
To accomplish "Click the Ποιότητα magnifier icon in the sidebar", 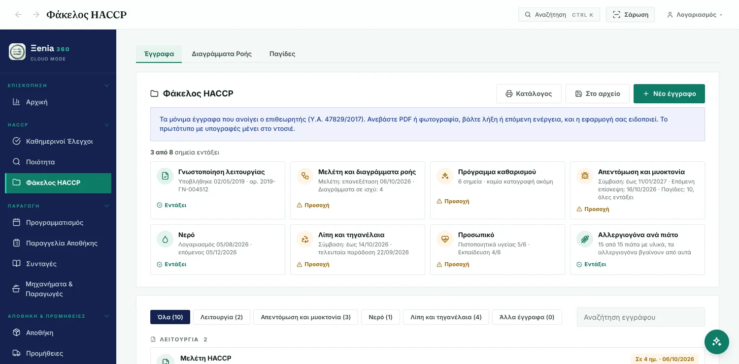I will (x=16, y=162).
